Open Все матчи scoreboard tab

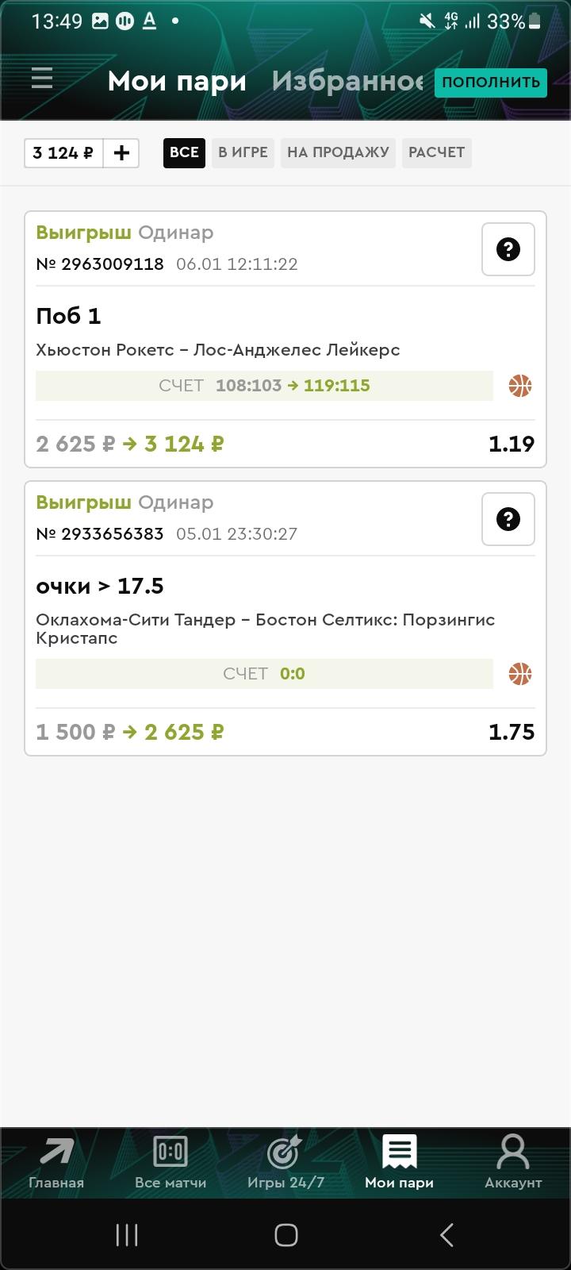tap(171, 1162)
